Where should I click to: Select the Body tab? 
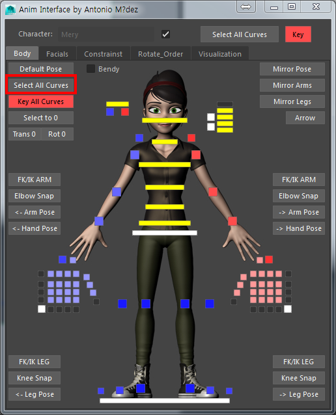tap(22, 53)
